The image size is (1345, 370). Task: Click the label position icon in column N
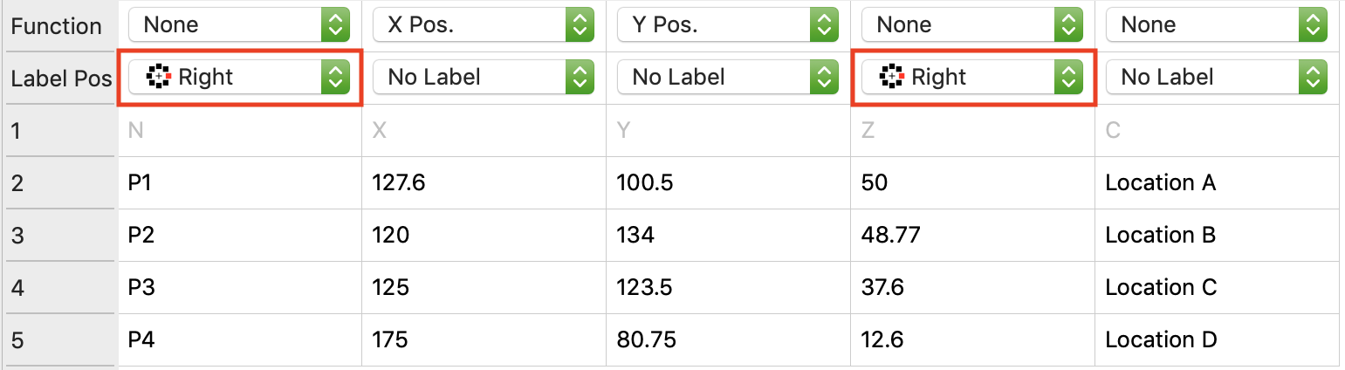tap(158, 78)
